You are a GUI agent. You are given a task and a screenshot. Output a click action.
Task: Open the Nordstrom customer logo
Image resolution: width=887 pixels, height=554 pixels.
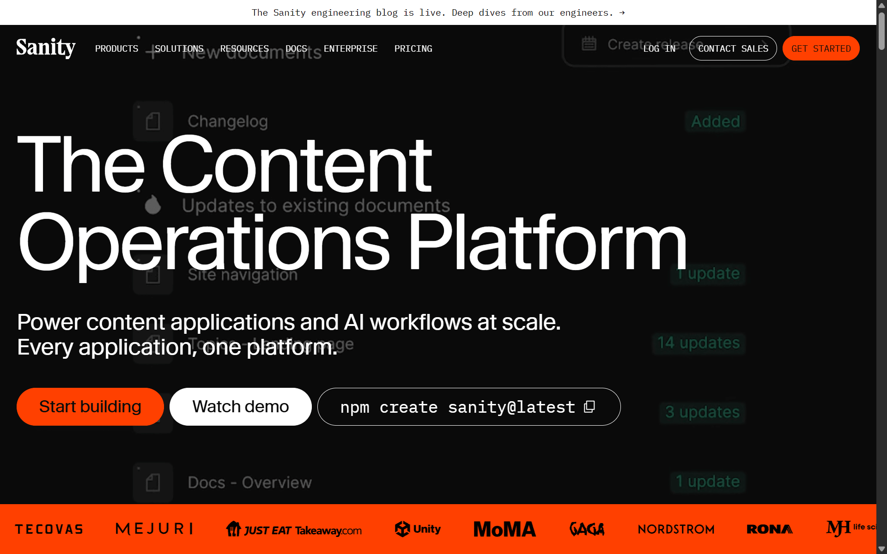tap(676, 529)
